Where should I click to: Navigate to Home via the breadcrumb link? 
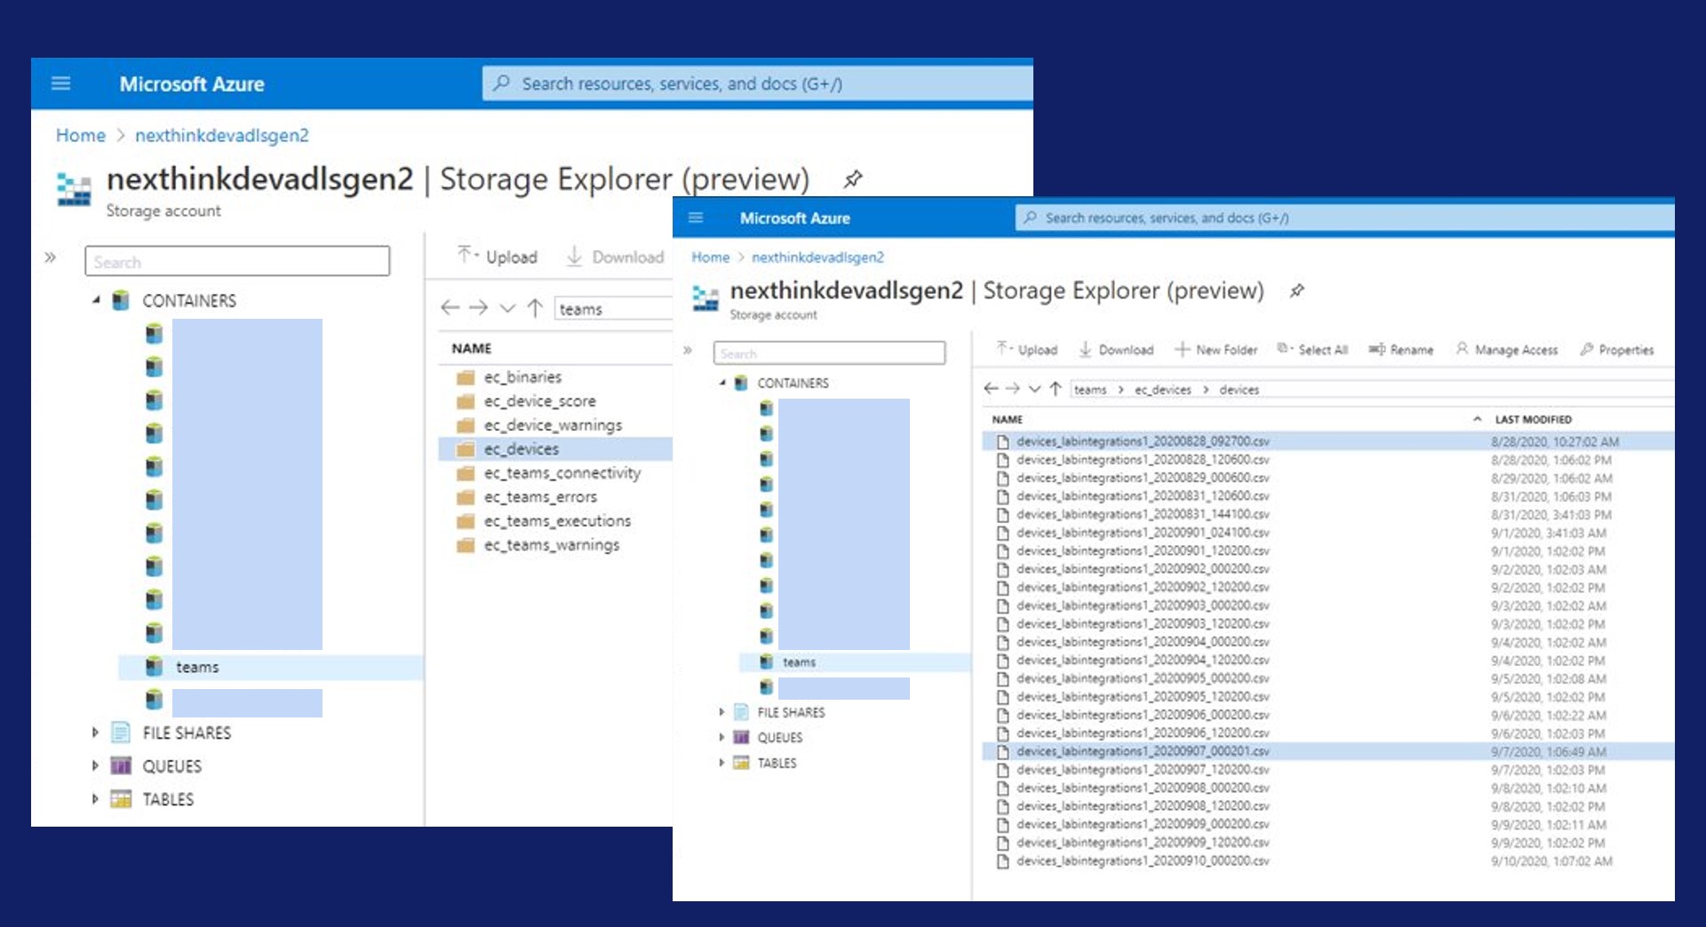[x=710, y=257]
